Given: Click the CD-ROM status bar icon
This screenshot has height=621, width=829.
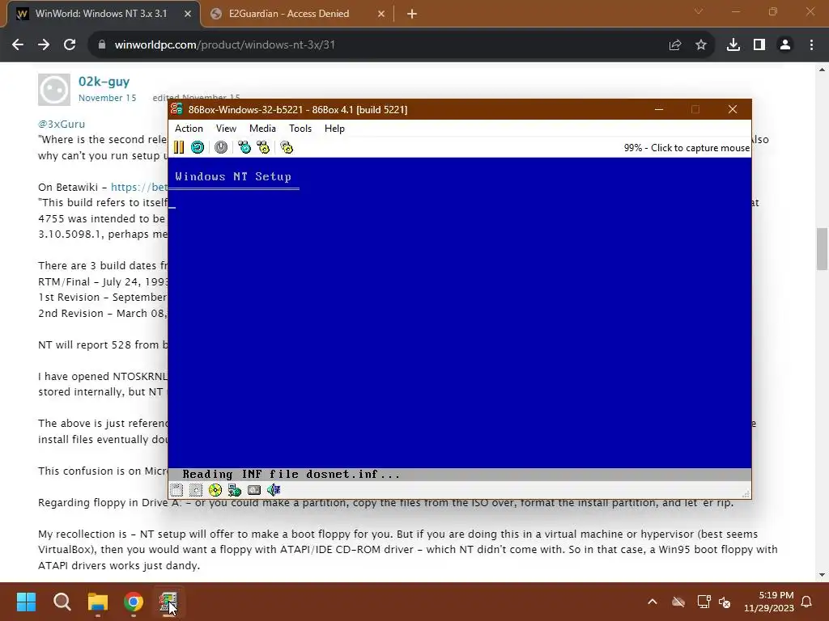Looking at the screenshot, I should 215,490.
